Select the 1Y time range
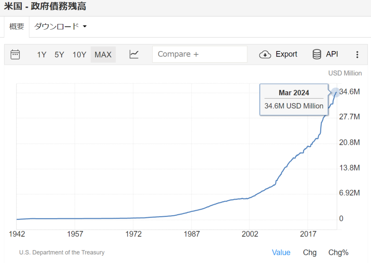Viewport: 371px width, 263px height. (x=42, y=55)
